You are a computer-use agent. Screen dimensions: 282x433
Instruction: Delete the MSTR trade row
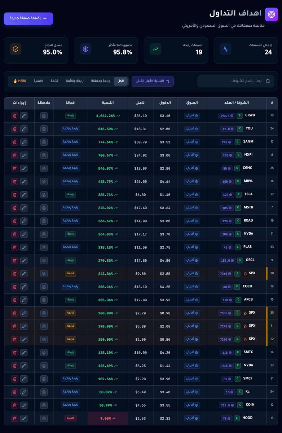(x=15, y=208)
